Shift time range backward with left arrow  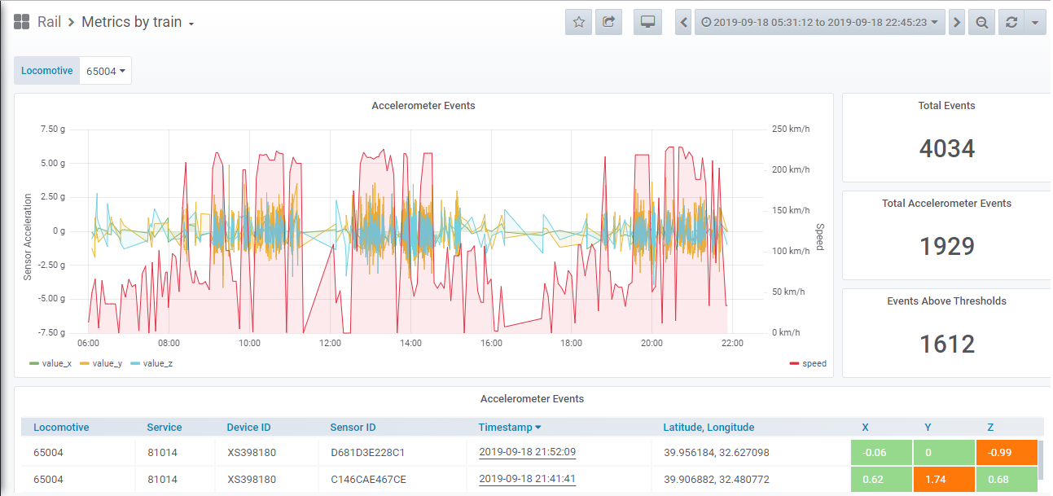pos(684,22)
